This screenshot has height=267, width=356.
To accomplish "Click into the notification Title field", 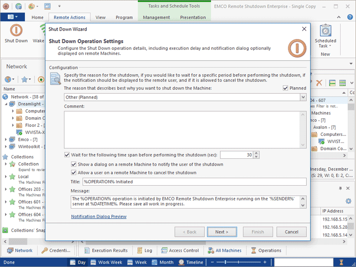I will (x=194, y=182).
